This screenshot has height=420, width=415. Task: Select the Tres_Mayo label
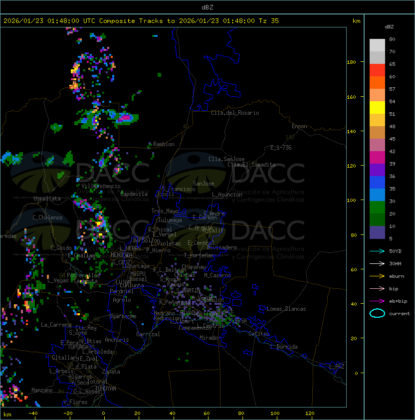165,211
